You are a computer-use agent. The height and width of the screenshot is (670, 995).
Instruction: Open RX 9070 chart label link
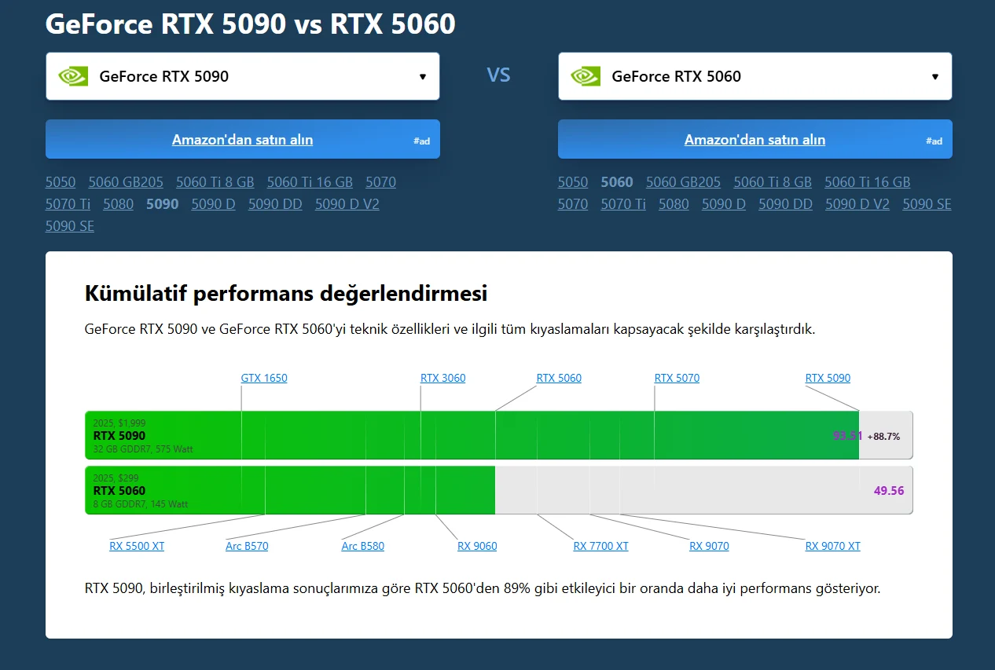(x=709, y=547)
